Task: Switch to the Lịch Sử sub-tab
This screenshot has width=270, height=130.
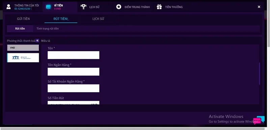Action: [98, 19]
